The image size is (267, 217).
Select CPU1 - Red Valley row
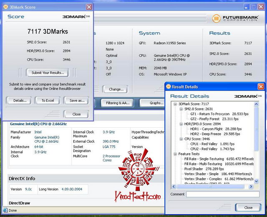pyautogui.click(x=212, y=144)
